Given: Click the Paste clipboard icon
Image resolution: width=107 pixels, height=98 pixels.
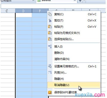Looking at the screenshot, I should [x=50, y=27].
